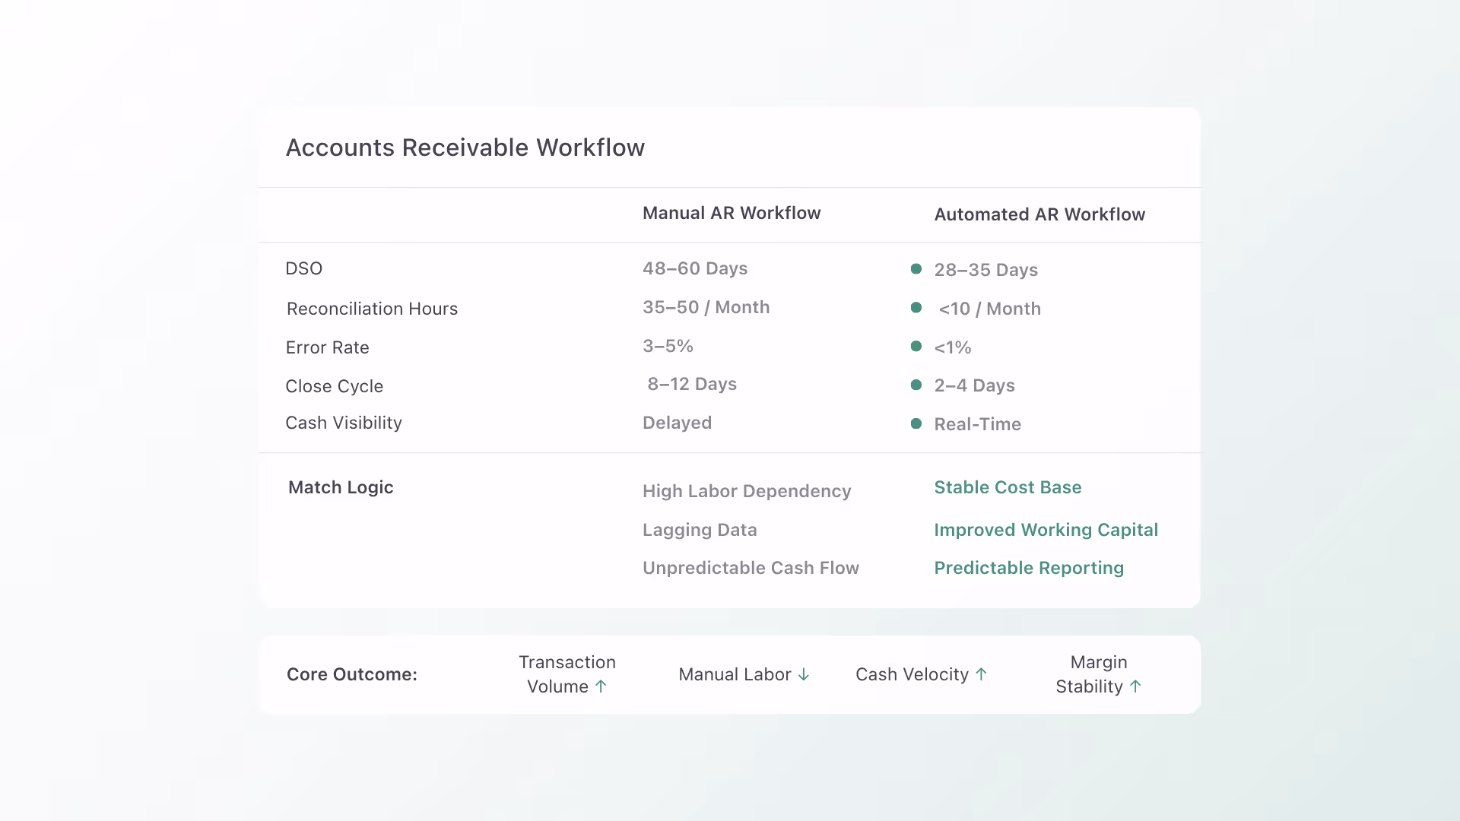Select the Error Rate row label
The width and height of the screenshot is (1460, 821).
tap(328, 347)
